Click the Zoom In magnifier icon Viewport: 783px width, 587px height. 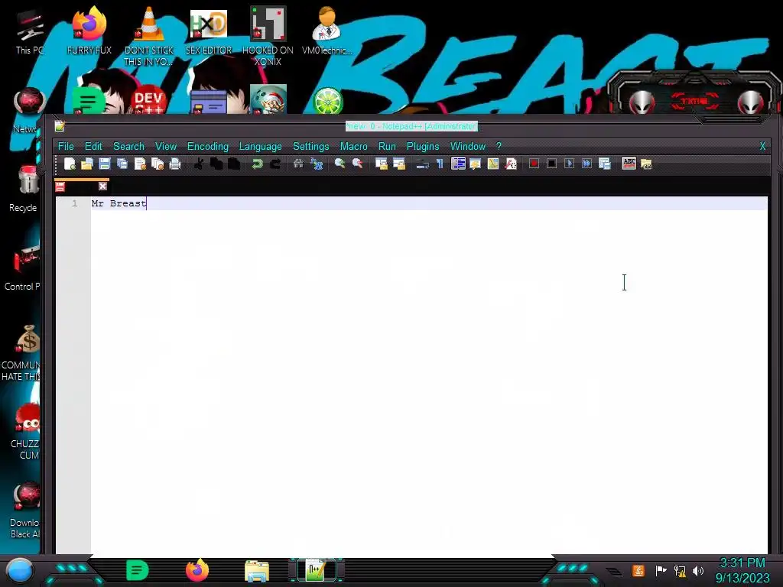tap(340, 164)
